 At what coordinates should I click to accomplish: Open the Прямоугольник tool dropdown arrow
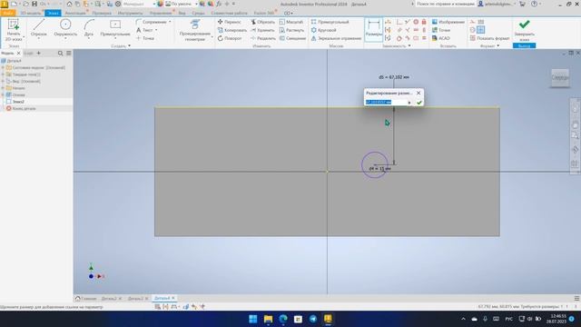pyautogui.click(x=115, y=38)
